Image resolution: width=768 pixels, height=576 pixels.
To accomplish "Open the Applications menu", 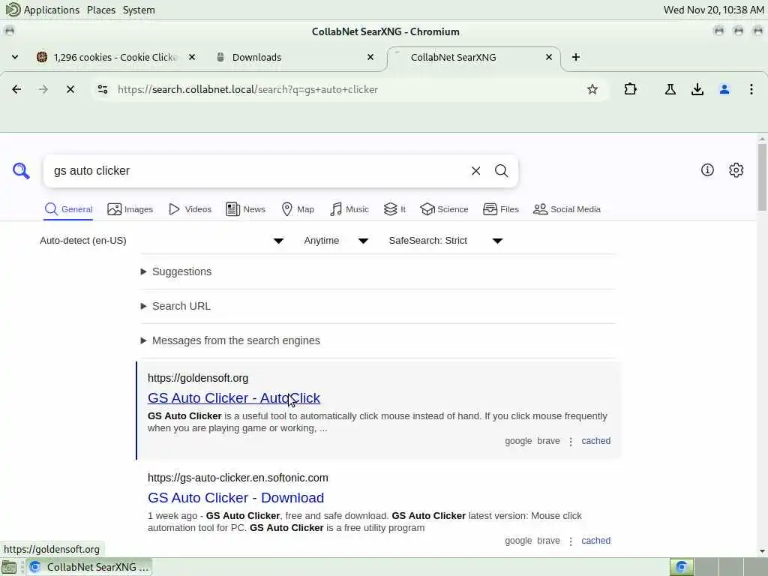I will tap(52, 10).
